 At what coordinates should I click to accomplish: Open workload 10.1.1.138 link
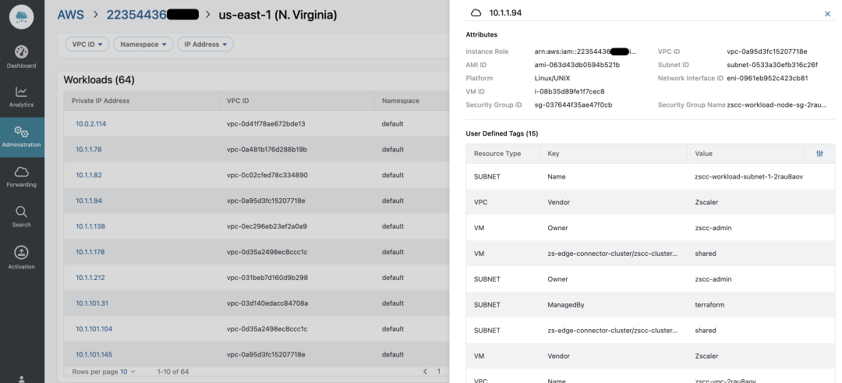[x=90, y=226]
